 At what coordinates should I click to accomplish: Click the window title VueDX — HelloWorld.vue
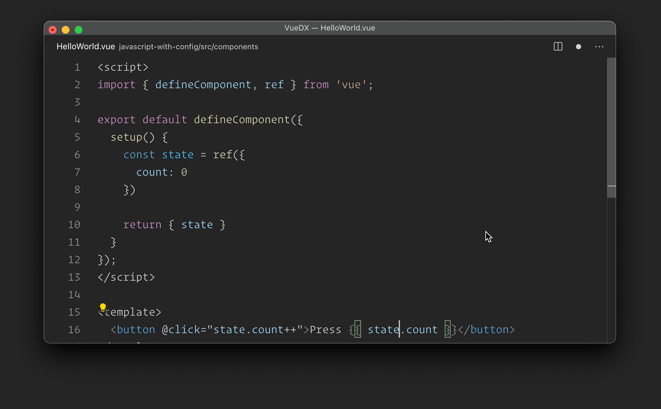coord(330,28)
